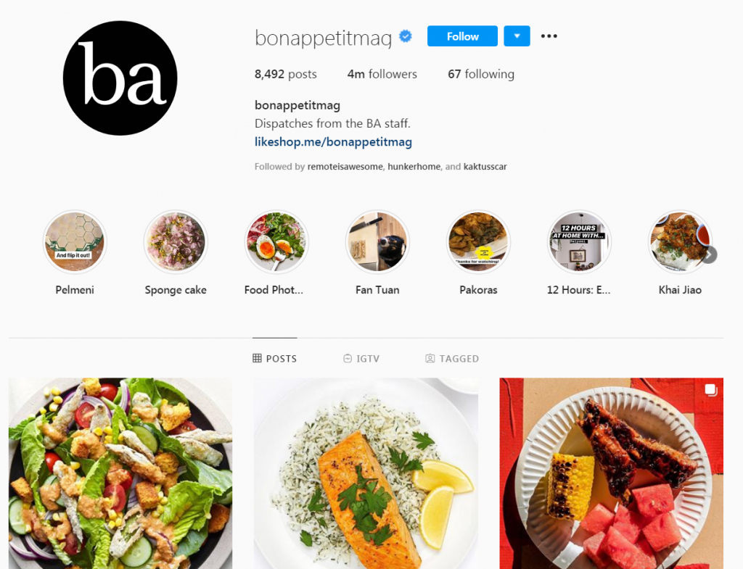This screenshot has width=743, height=569.
Task: Open the three-dots options menu
Action: click(549, 36)
